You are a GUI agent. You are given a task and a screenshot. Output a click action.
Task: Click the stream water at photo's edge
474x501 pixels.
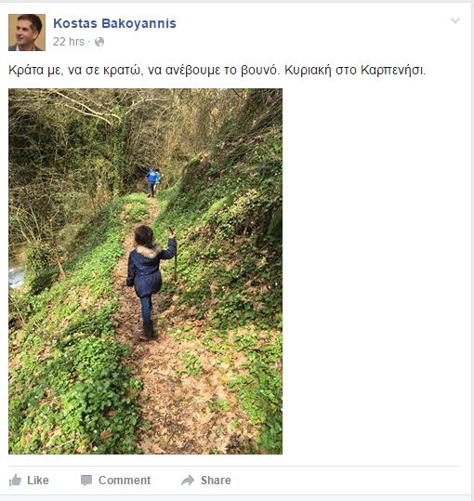click(x=16, y=276)
